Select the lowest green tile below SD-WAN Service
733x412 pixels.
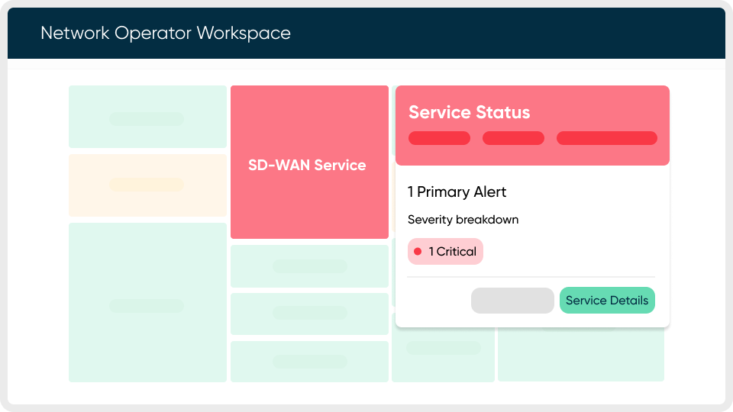309,362
